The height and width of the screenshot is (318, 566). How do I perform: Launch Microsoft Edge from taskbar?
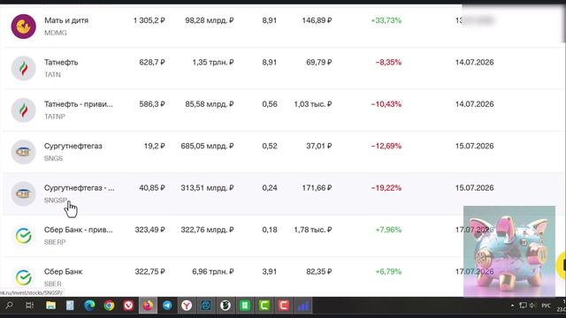89,306
